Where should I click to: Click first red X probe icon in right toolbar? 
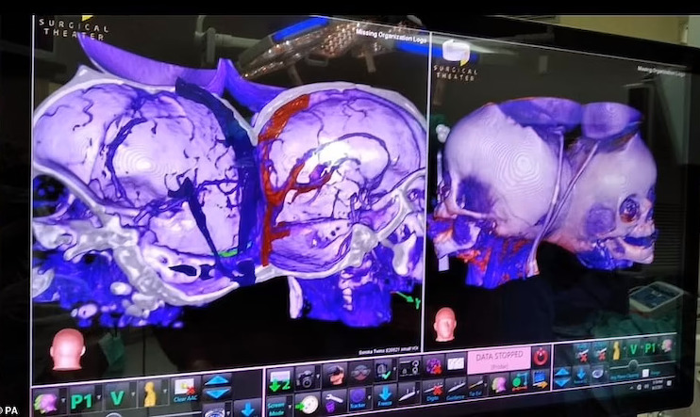click(x=582, y=353)
